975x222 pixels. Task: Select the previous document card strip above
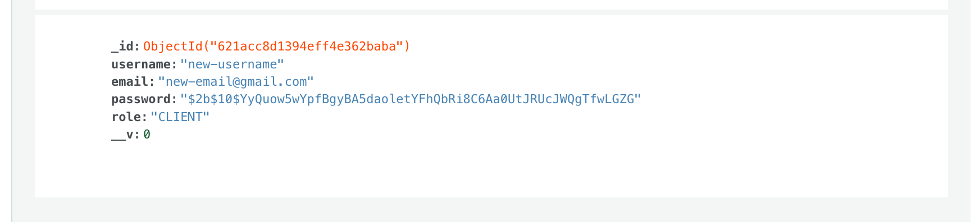click(x=491, y=4)
